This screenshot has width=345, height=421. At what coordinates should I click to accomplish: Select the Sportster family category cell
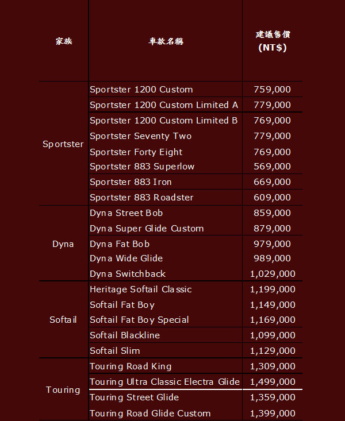pyautogui.click(x=63, y=144)
